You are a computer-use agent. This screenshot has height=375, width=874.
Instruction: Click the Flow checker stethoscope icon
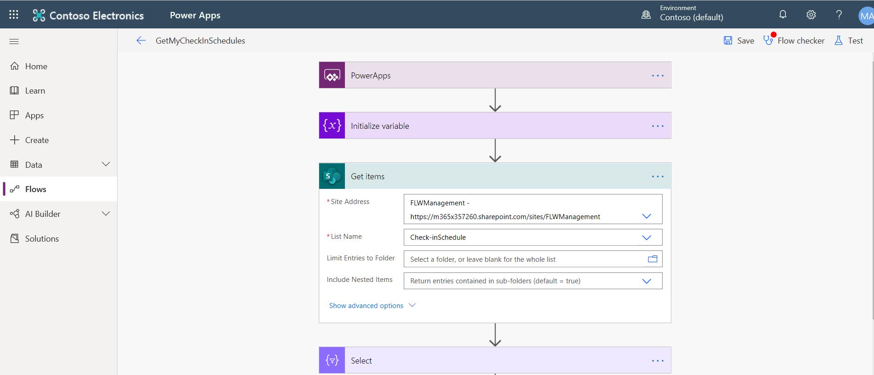click(x=768, y=40)
